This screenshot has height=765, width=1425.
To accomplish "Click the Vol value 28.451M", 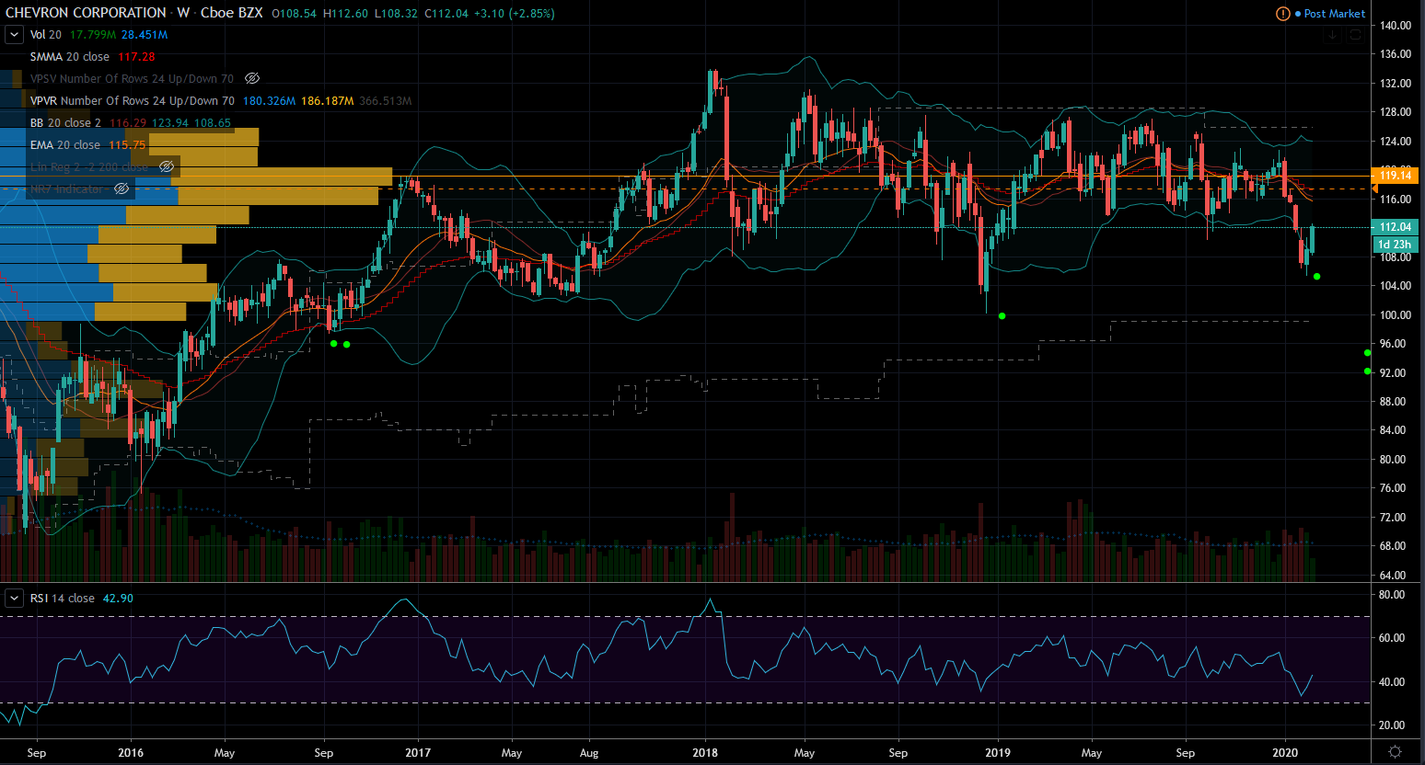I will (145, 35).
